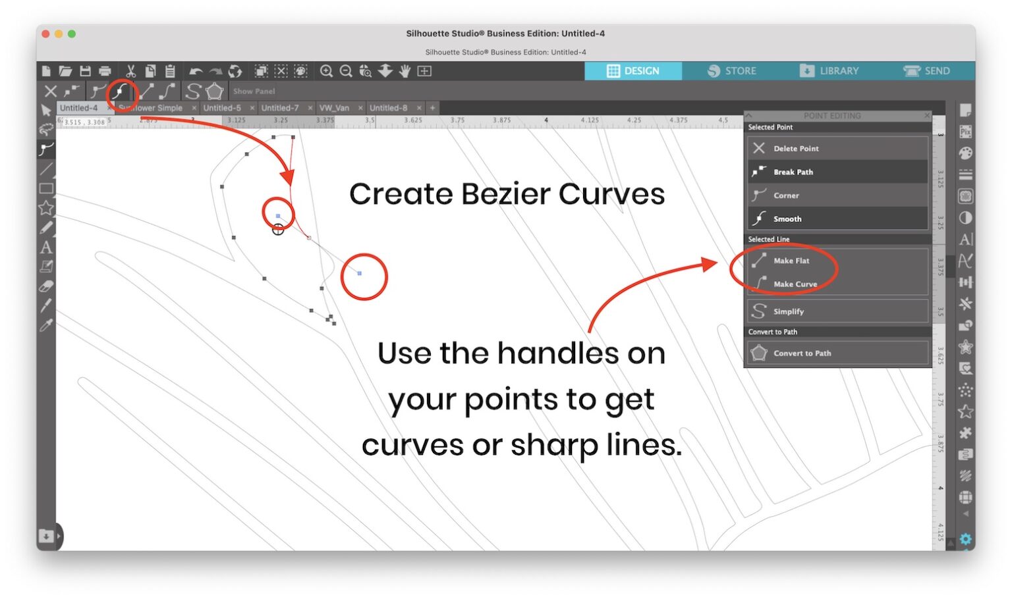
Task: Open the VW_Van document tab
Action: pos(335,107)
